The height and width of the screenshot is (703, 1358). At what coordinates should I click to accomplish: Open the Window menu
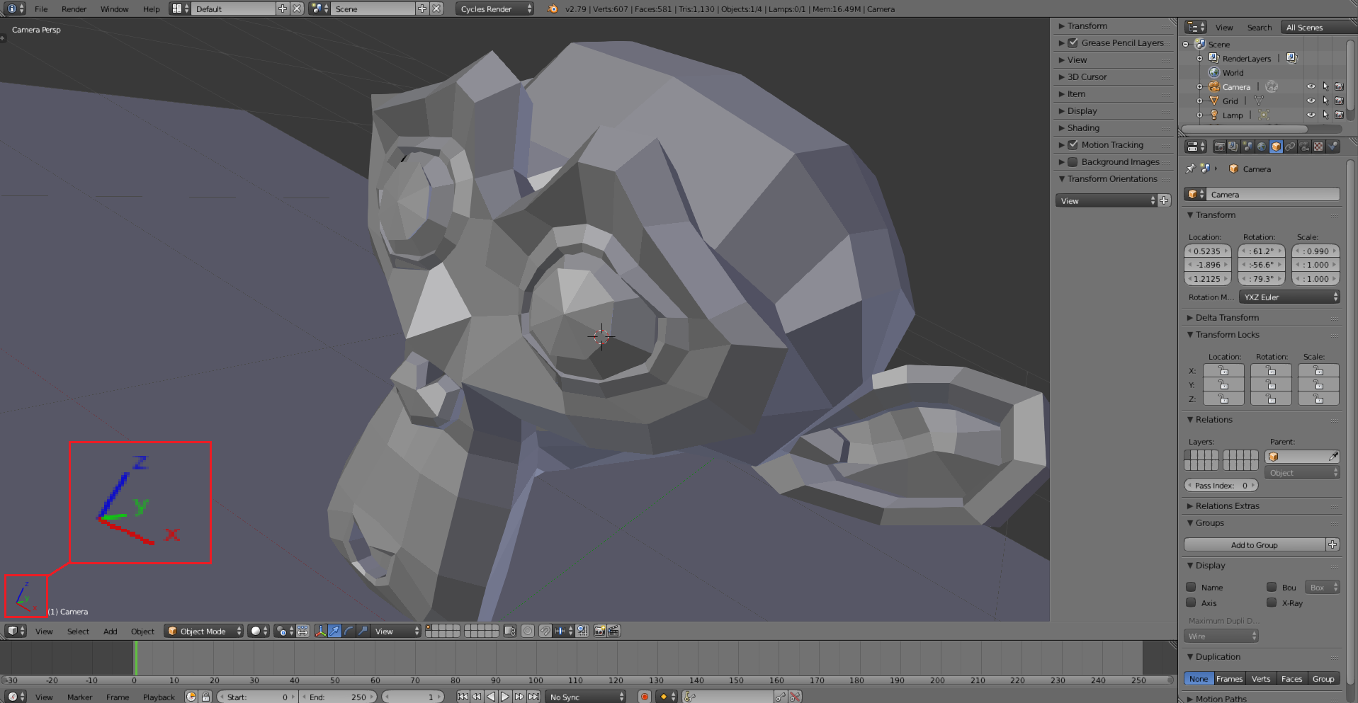pyautogui.click(x=114, y=8)
